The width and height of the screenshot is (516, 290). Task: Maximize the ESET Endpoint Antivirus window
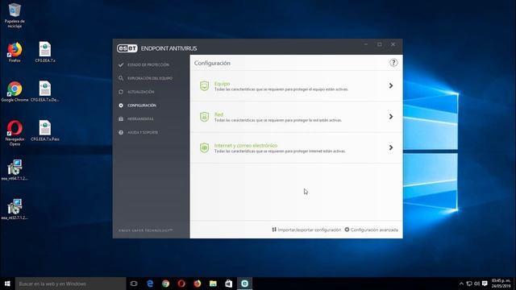point(380,44)
